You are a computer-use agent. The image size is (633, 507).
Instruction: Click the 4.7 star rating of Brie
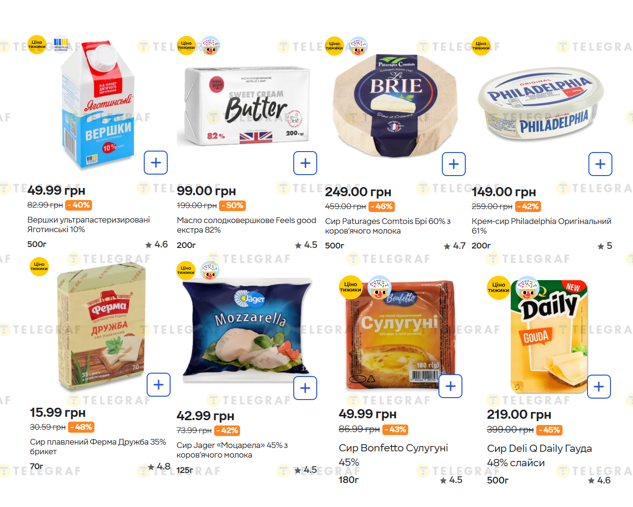454,246
